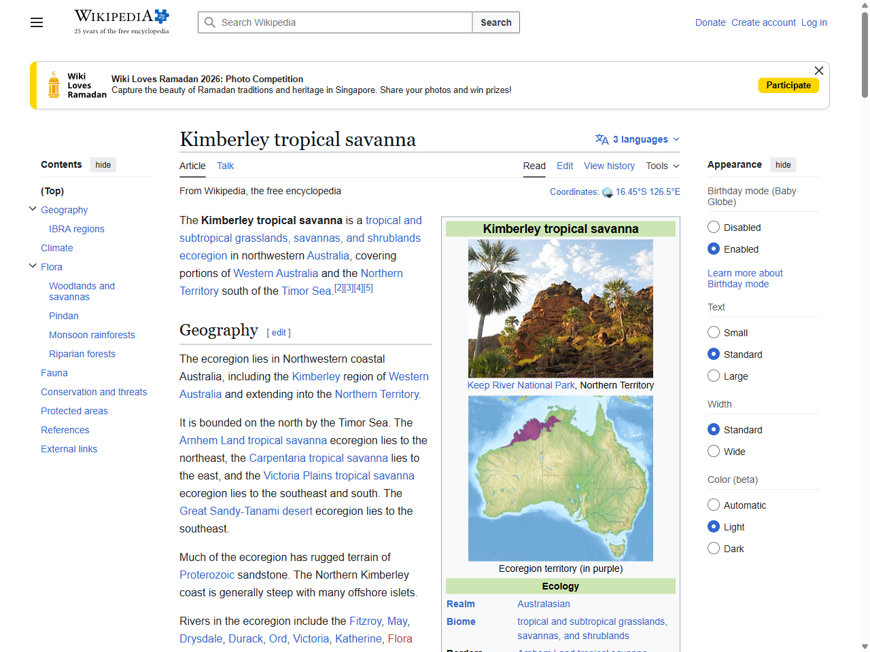
Task: Dismiss the Ramadan banner with the X icon
Action: coord(818,71)
